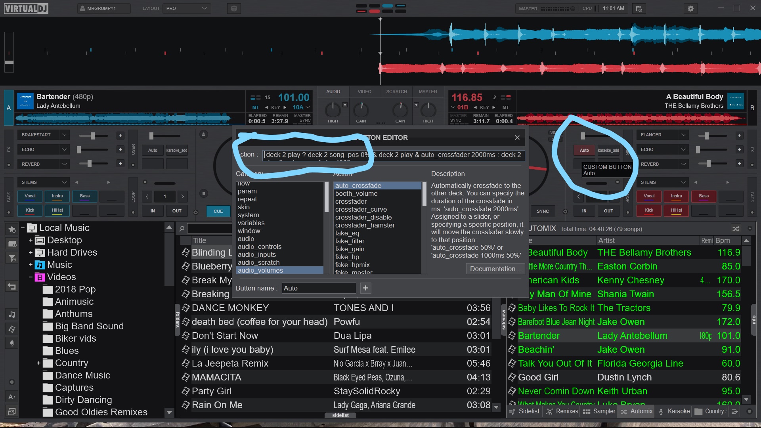This screenshot has height=428, width=761.
Task: Toggle MT master tempo on deck B
Action: click(x=505, y=107)
